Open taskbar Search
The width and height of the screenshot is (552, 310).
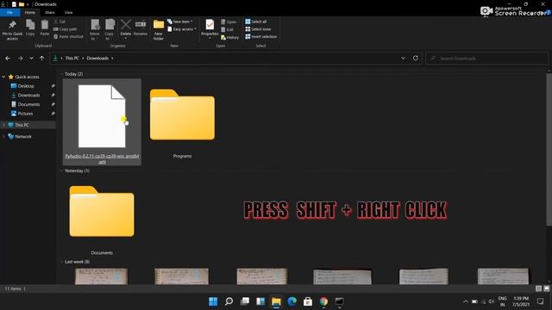pos(229,301)
